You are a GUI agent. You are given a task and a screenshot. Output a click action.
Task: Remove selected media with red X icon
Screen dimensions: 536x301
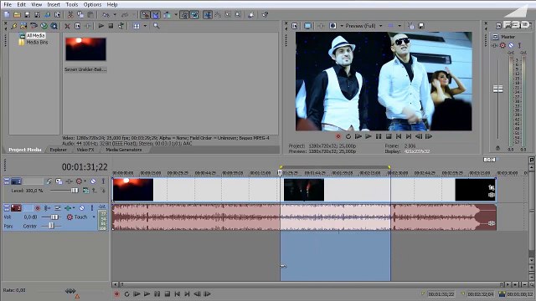click(x=67, y=26)
